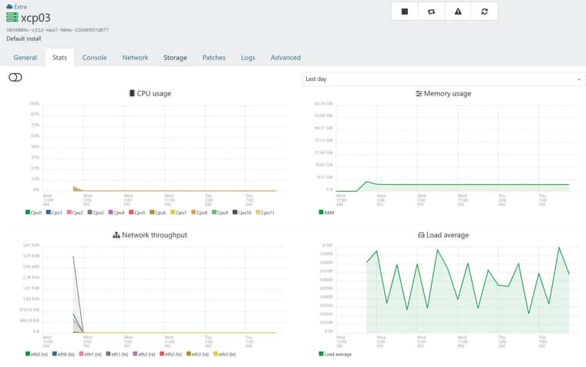Click the reboot host refresh icon

[484, 12]
